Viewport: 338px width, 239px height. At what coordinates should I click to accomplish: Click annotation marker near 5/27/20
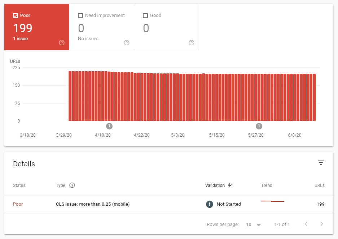(x=259, y=126)
